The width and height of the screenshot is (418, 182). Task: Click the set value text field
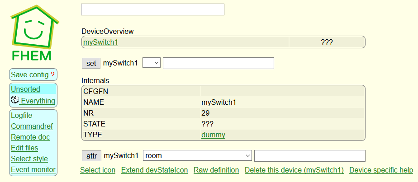click(x=218, y=63)
